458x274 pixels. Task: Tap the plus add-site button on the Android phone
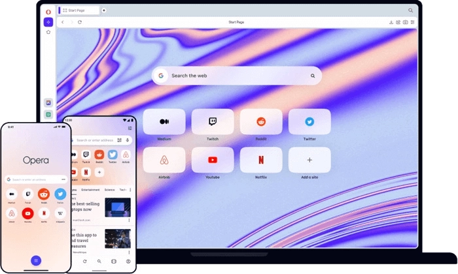(x=99, y=172)
